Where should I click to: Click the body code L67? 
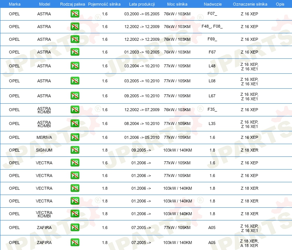point(212,96)
